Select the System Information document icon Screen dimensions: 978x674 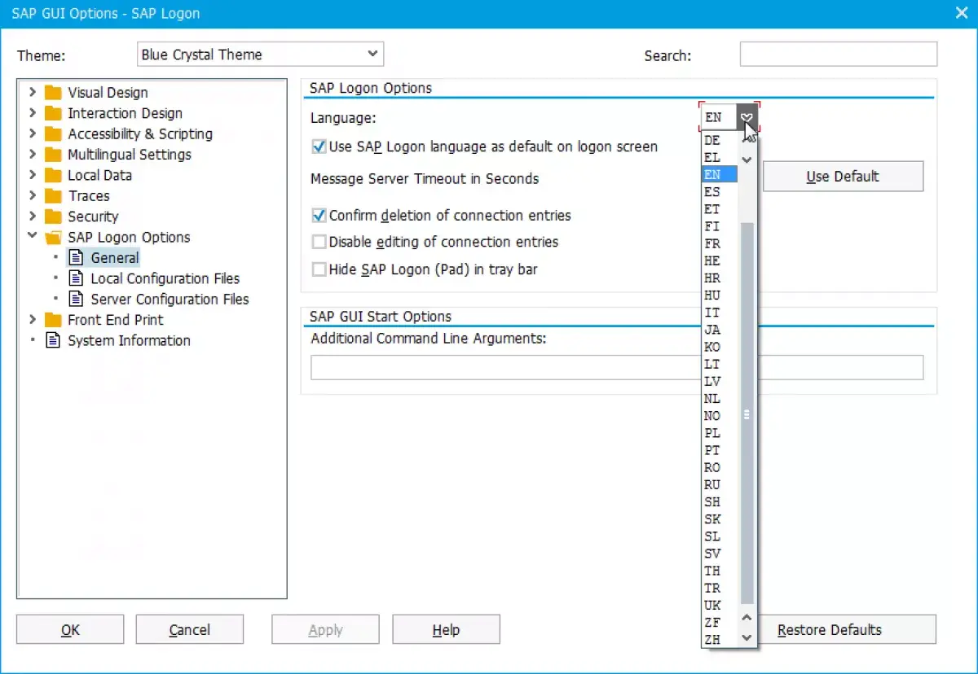[53, 340]
